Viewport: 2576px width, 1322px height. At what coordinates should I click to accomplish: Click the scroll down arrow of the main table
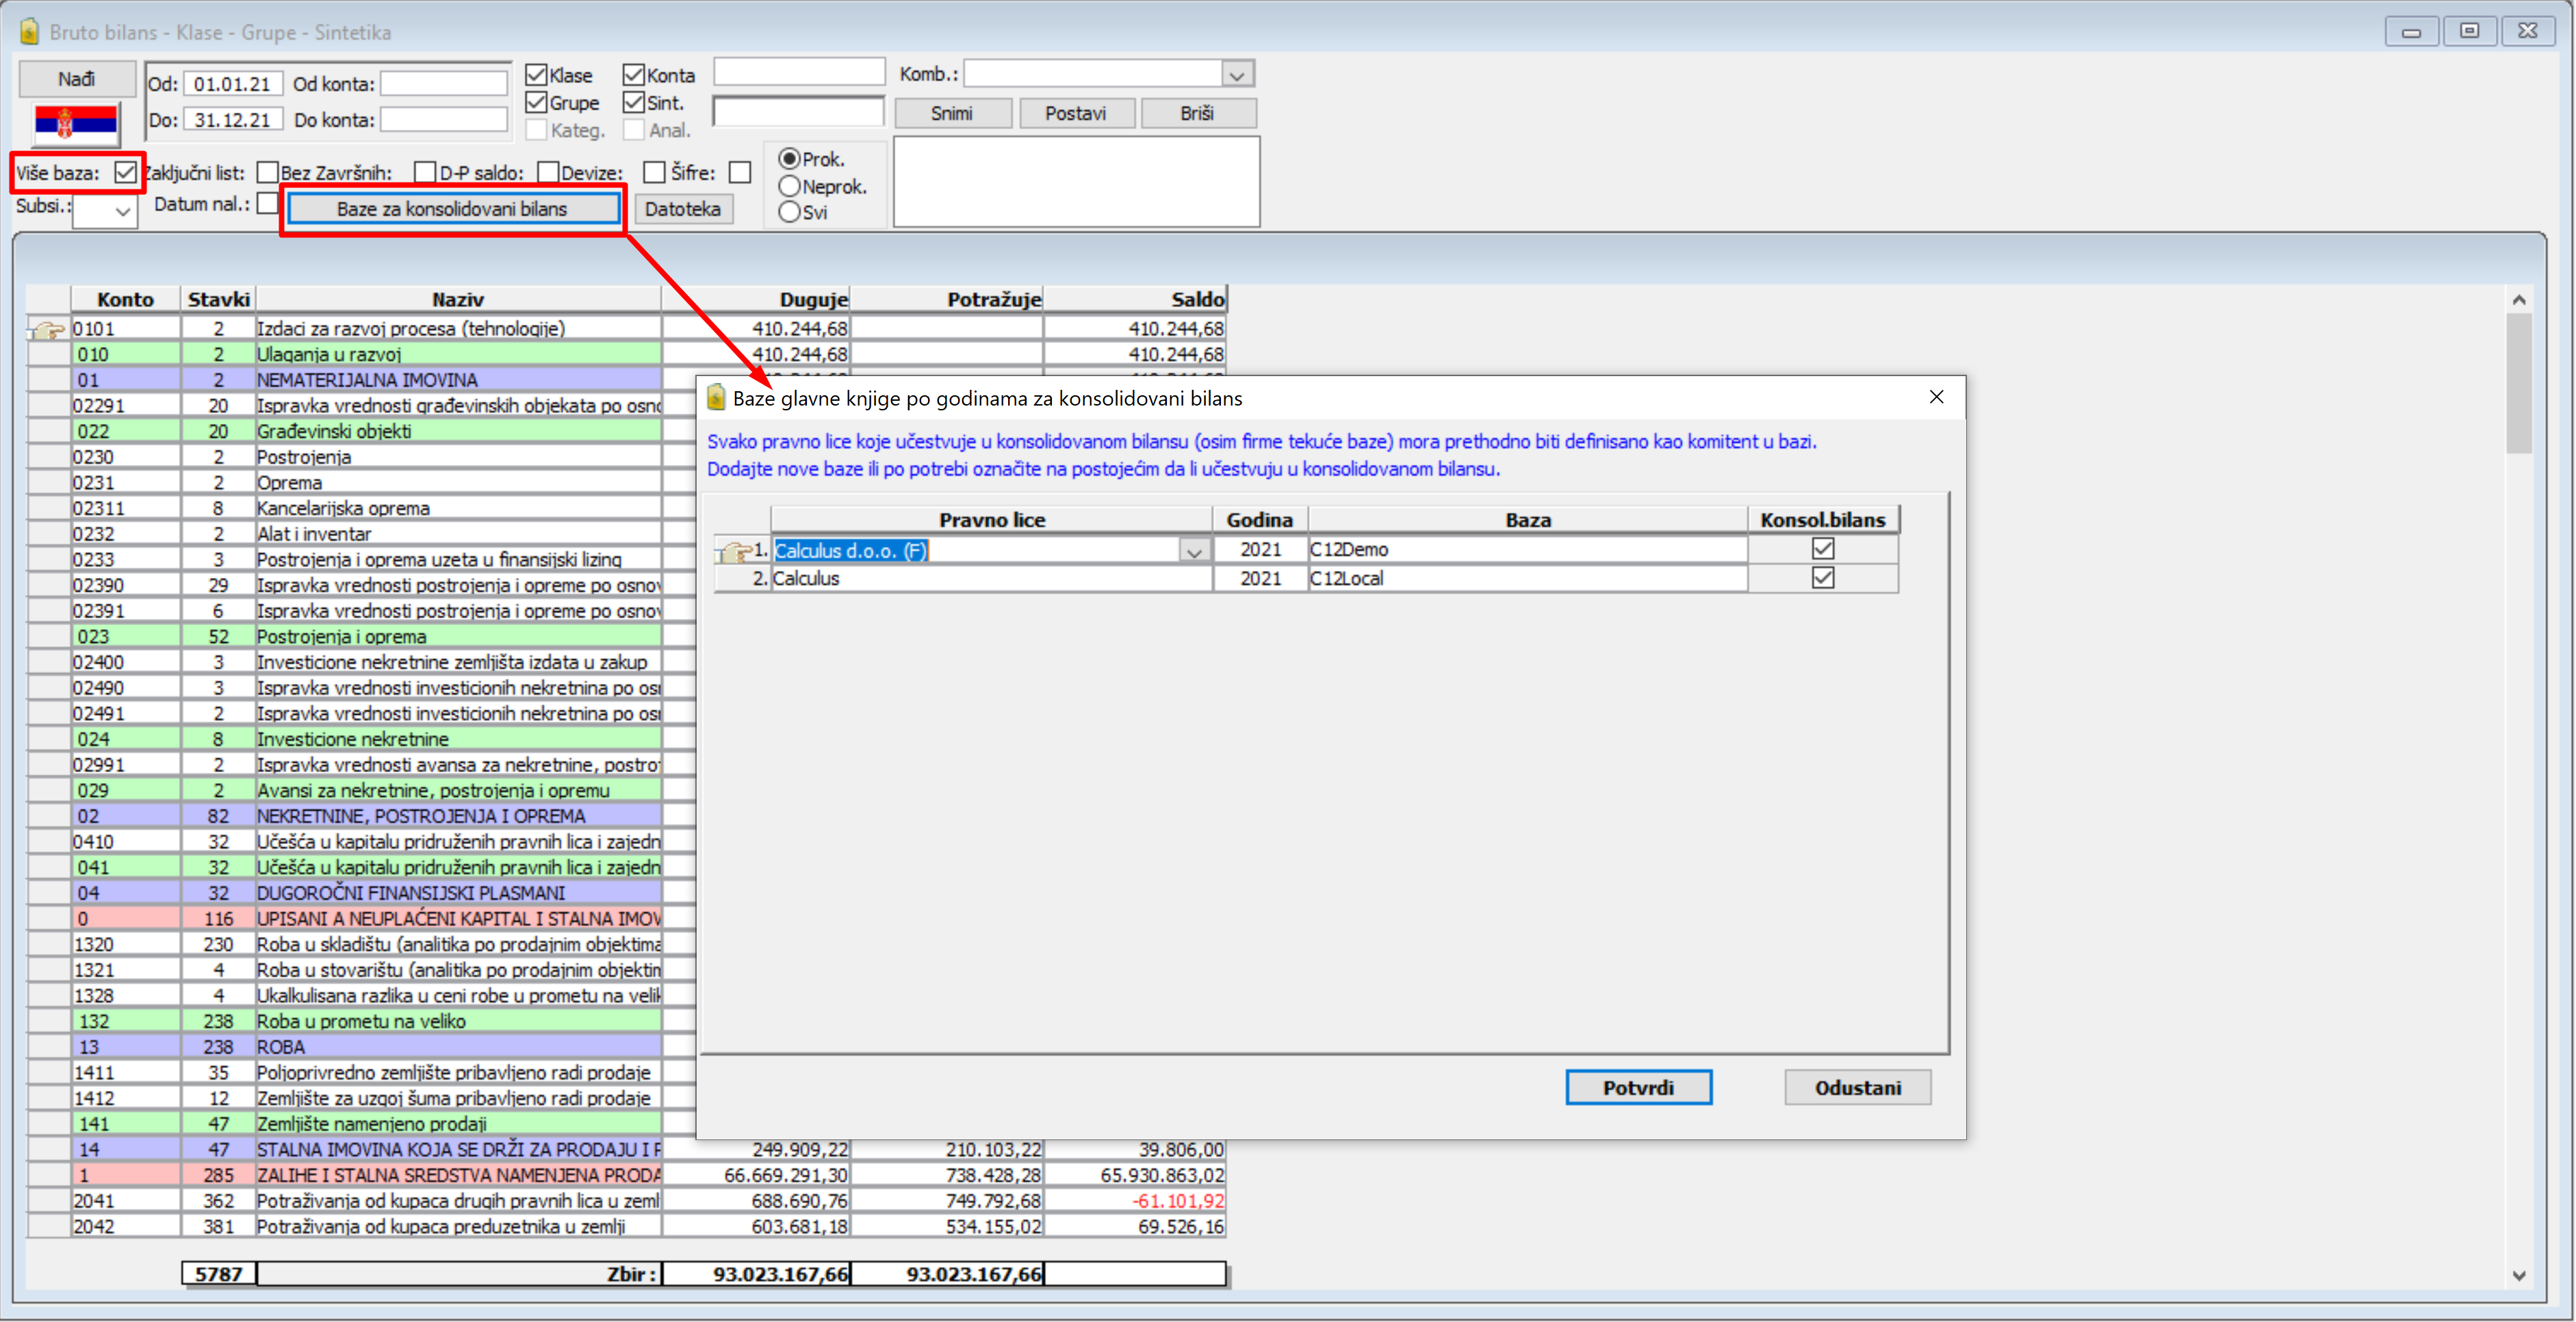click(2518, 1275)
